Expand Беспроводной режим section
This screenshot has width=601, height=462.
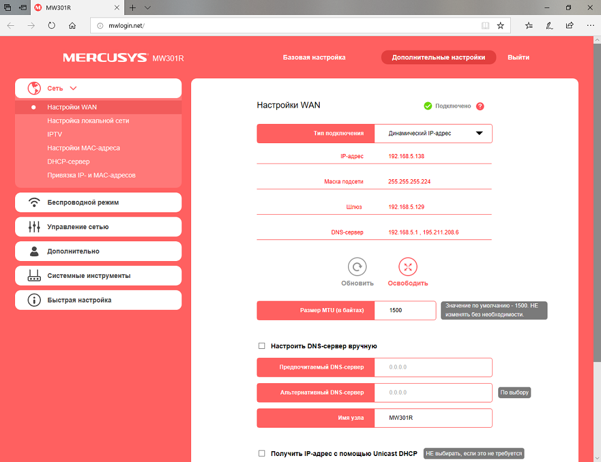(98, 202)
